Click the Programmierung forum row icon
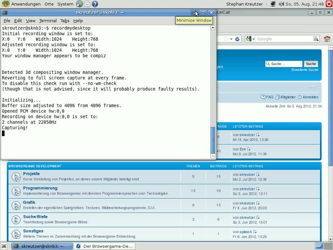 pos(16,191)
